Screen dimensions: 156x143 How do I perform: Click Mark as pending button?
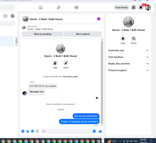(x=42, y=34)
